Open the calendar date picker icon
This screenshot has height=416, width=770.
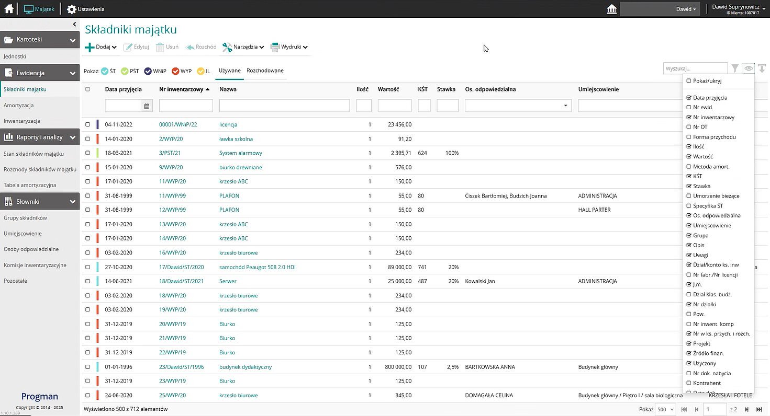click(x=147, y=106)
